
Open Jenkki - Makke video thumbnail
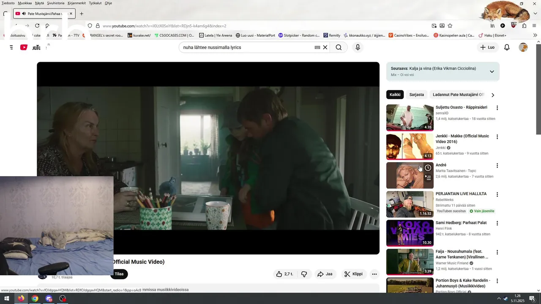[x=410, y=147]
